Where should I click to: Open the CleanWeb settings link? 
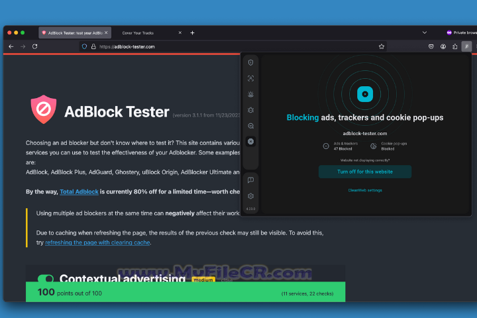coord(365,190)
